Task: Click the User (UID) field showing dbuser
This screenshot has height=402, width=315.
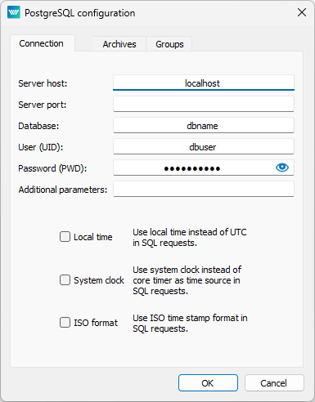Action: click(x=204, y=146)
